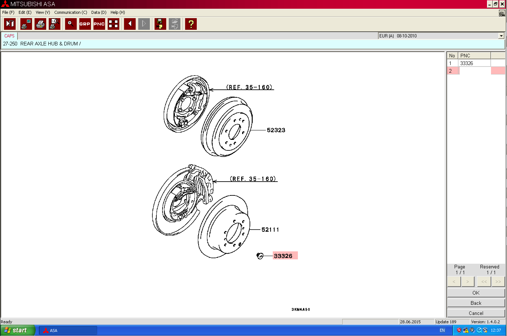
Task: Restore the MITSUBISHI ASA window size
Action: point(496,4)
